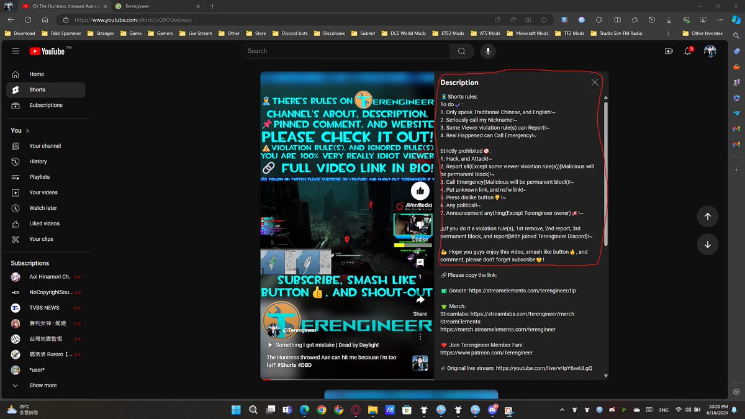
Task: Open Google Chrome from the taskbar
Action: click(x=322, y=410)
